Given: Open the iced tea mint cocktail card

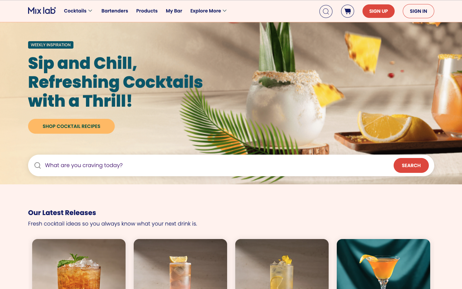Looking at the screenshot, I should click(x=79, y=264).
